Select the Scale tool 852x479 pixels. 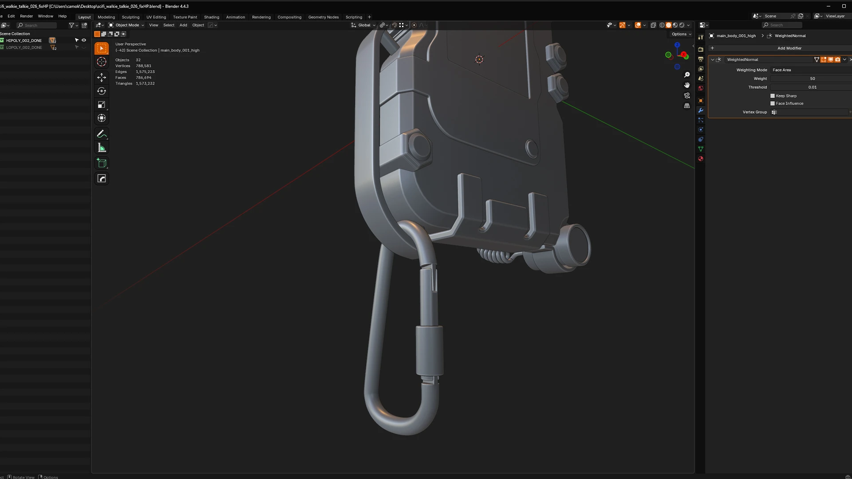pos(102,105)
